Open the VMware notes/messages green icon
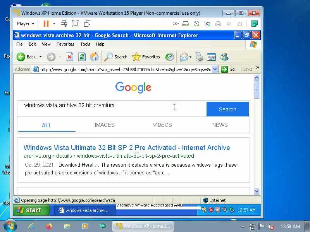 [x=255, y=24]
